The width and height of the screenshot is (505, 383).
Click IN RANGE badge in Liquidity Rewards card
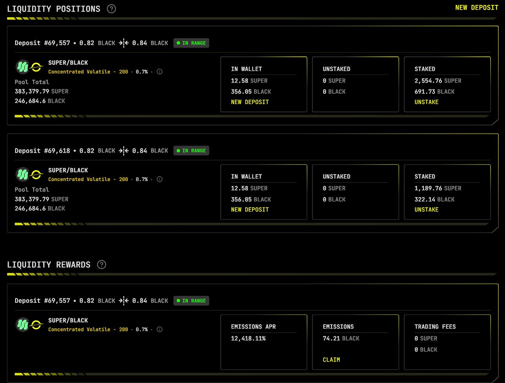coord(191,301)
